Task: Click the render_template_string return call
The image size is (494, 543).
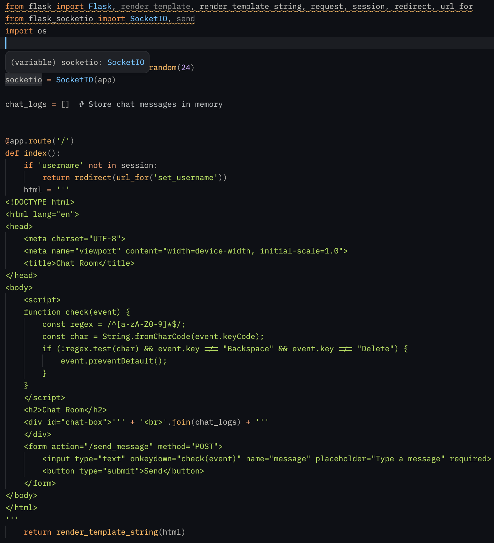Action: click(107, 532)
